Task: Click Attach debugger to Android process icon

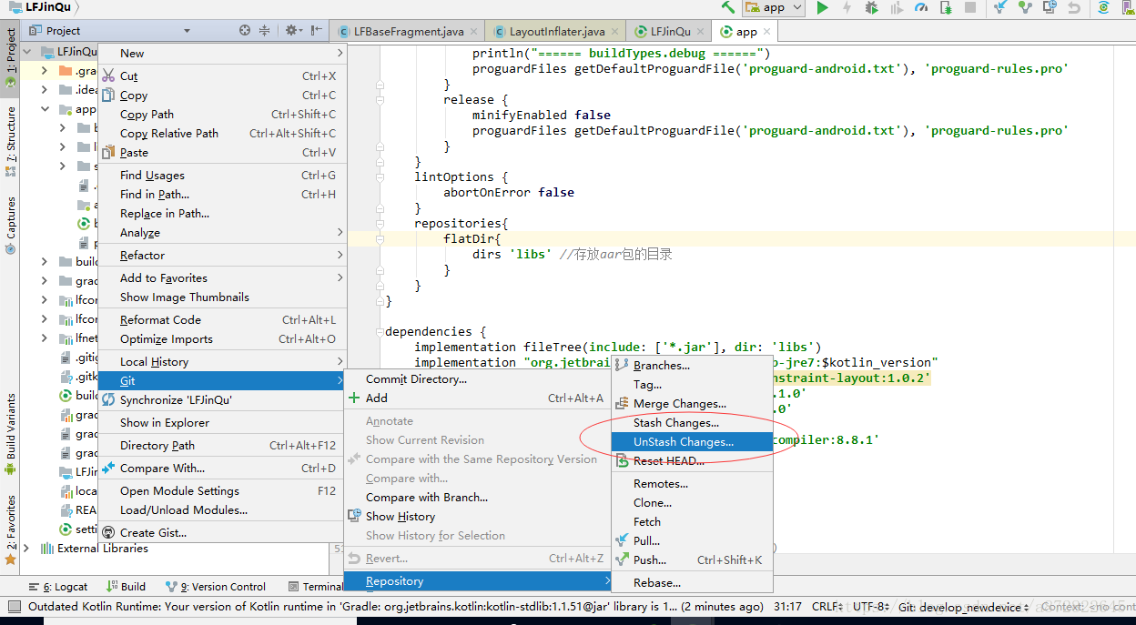Action: click(946, 7)
